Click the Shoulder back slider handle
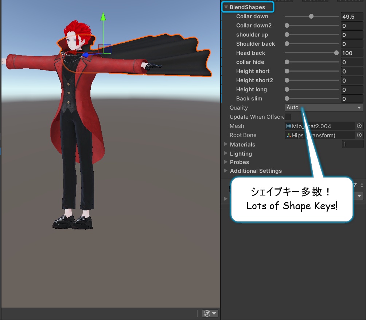Image resolution: width=366 pixels, height=320 pixels. click(x=287, y=44)
